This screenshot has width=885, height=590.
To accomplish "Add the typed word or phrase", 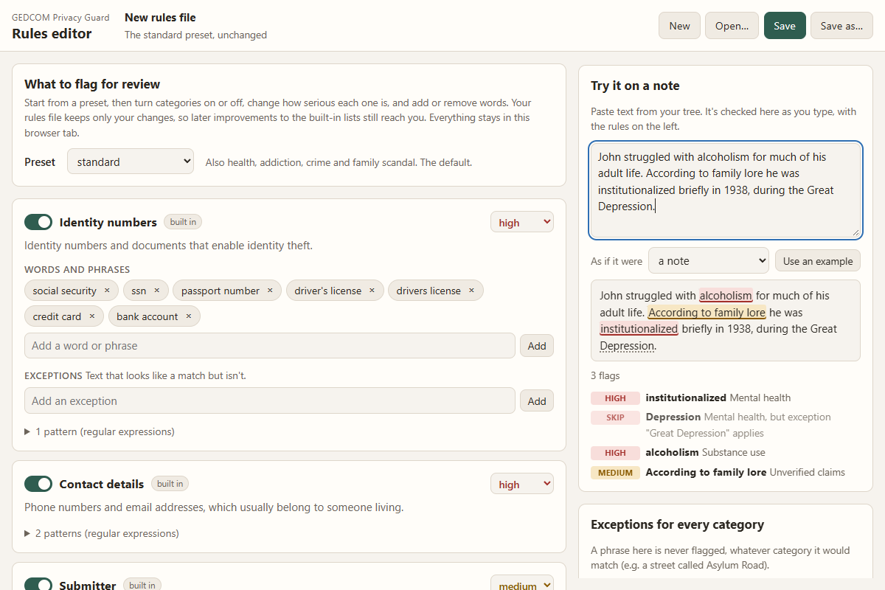I will [x=537, y=345].
